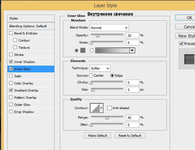This screenshot has width=195, height=150.
Task: Uncheck the Inner Shadow effect
Action: click(11, 62)
